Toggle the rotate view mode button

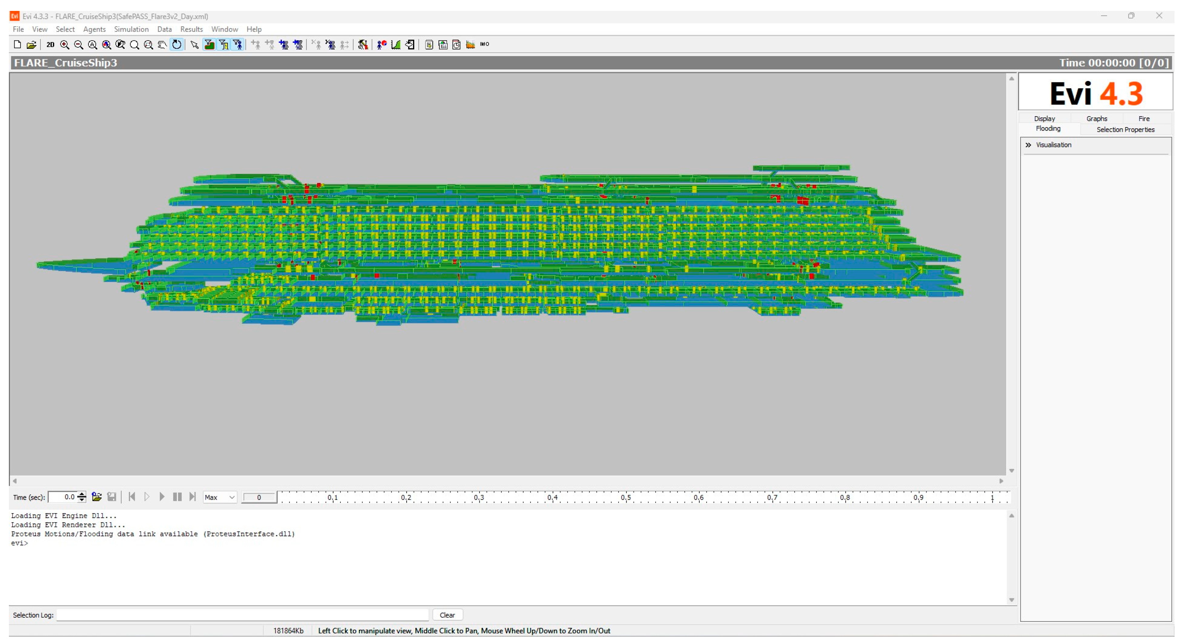click(176, 44)
